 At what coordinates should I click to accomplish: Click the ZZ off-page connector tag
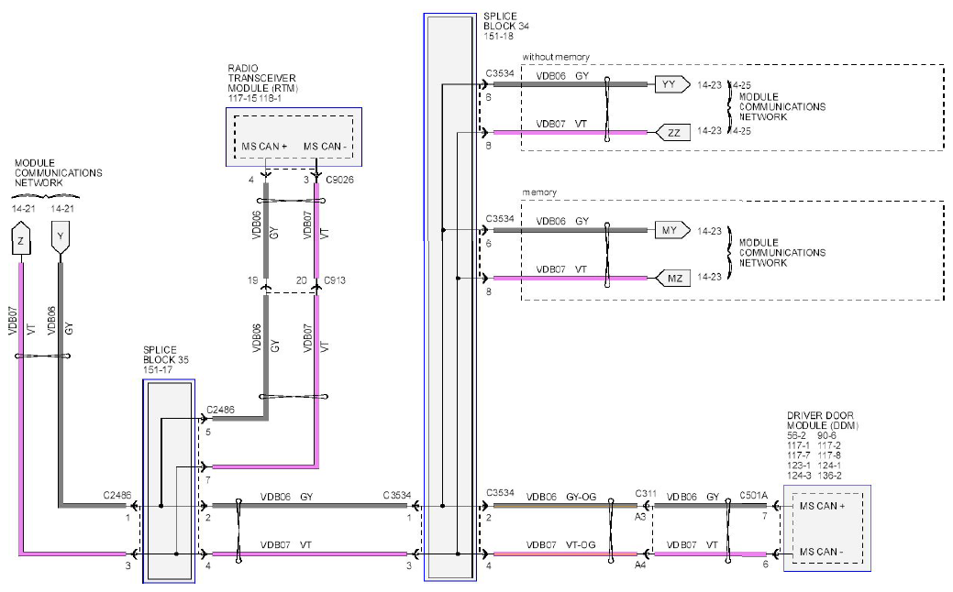(x=673, y=132)
